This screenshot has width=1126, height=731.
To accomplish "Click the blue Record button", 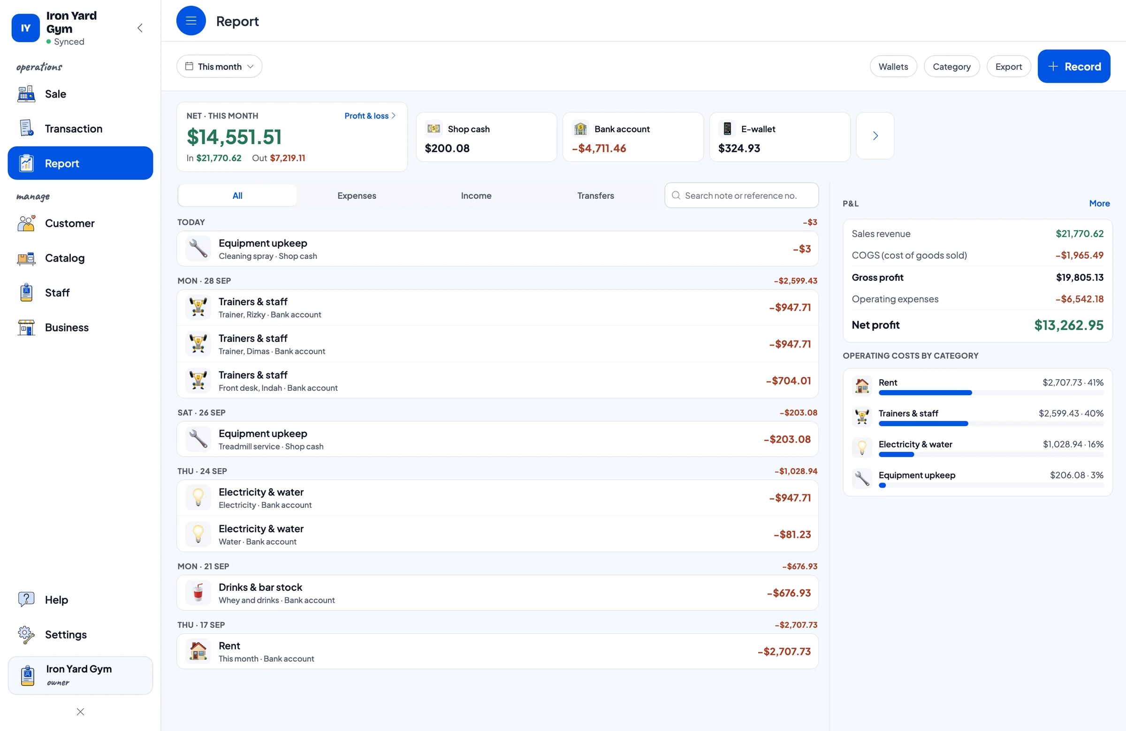I will coord(1073,66).
